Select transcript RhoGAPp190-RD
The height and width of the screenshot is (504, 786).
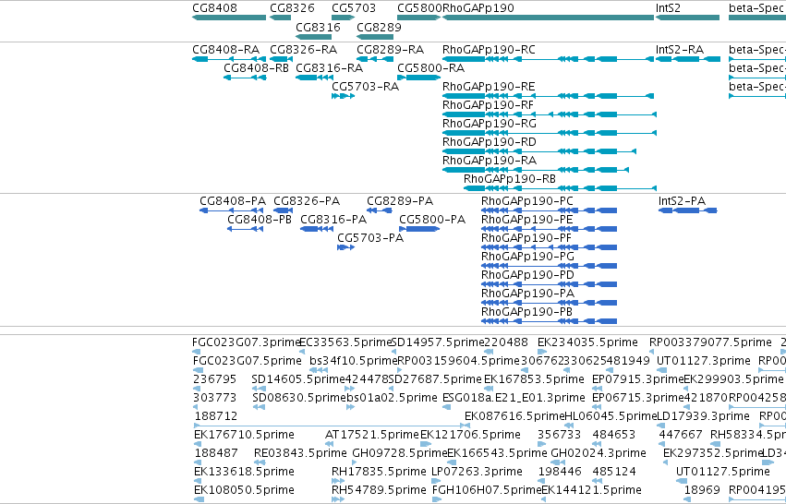click(x=539, y=151)
